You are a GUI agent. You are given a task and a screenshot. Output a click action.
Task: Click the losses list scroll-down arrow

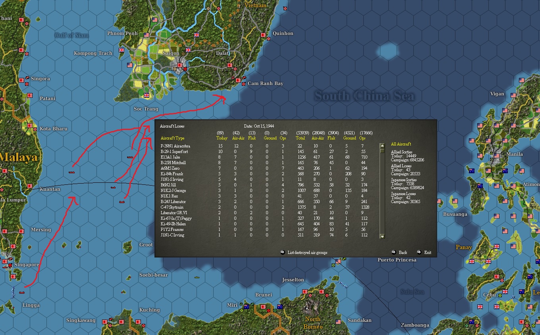382,236
